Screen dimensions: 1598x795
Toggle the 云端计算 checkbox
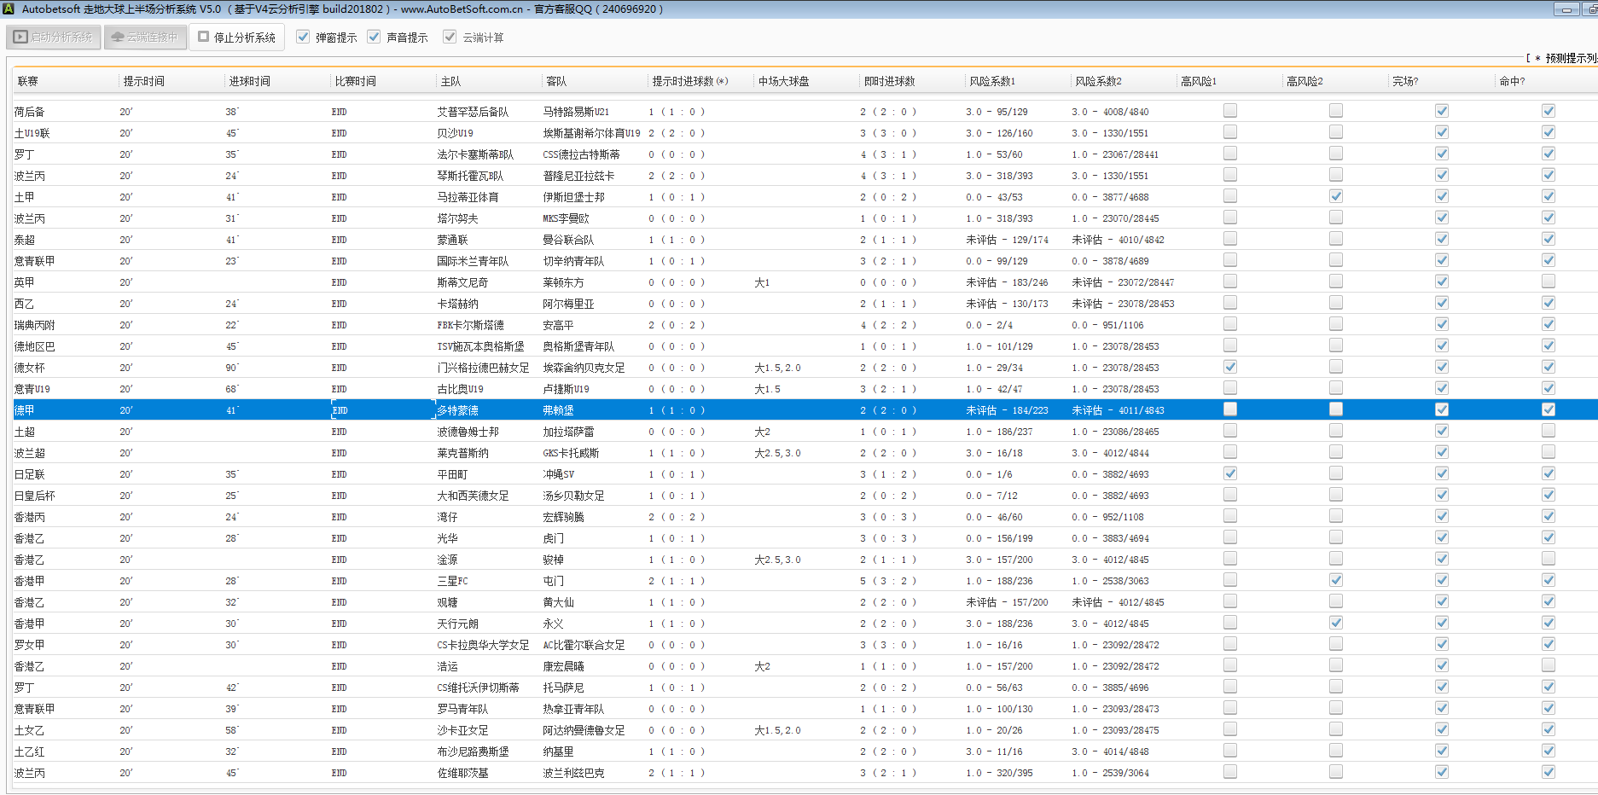pyautogui.click(x=450, y=38)
